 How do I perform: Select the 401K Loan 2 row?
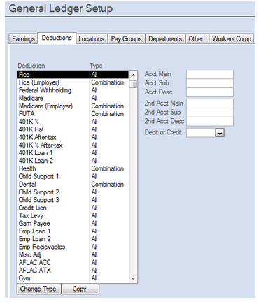pyautogui.click(x=73, y=161)
